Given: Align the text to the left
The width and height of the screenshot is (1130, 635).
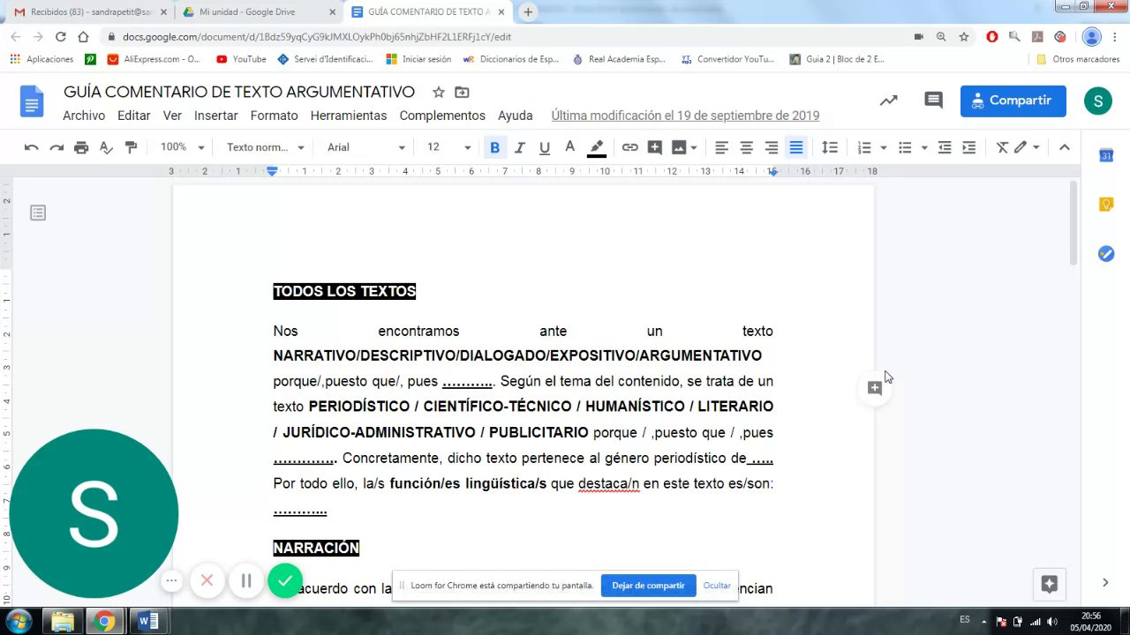Looking at the screenshot, I should pyautogui.click(x=721, y=147).
